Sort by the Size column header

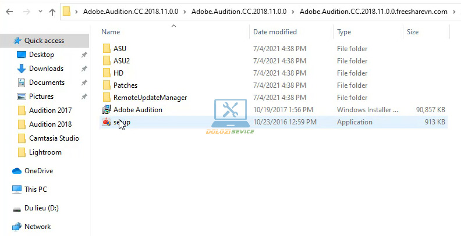click(413, 32)
